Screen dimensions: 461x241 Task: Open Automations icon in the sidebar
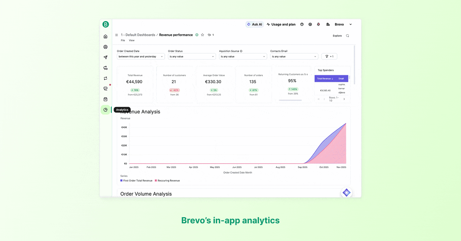106,68
